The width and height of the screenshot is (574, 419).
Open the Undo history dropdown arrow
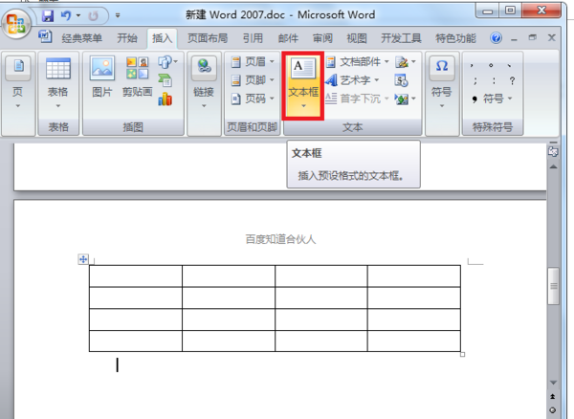click(78, 15)
